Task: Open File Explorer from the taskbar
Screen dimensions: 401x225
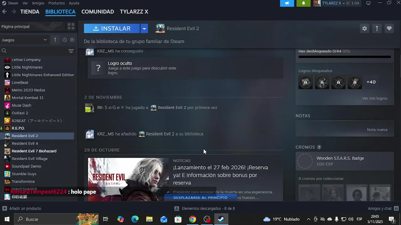Action: (x=149, y=219)
